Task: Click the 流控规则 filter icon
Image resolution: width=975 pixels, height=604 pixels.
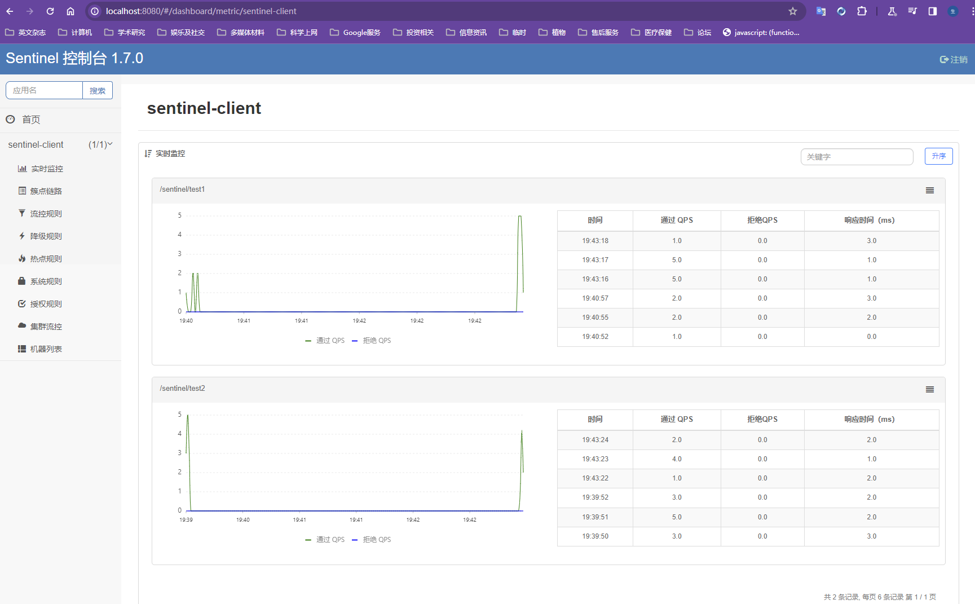Action: coord(22,213)
